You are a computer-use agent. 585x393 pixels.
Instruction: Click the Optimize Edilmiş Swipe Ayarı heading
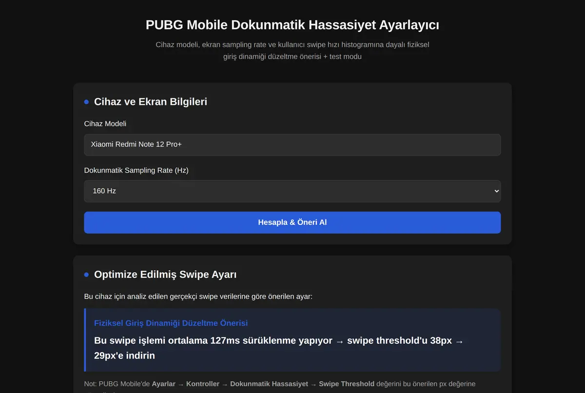[x=165, y=275]
